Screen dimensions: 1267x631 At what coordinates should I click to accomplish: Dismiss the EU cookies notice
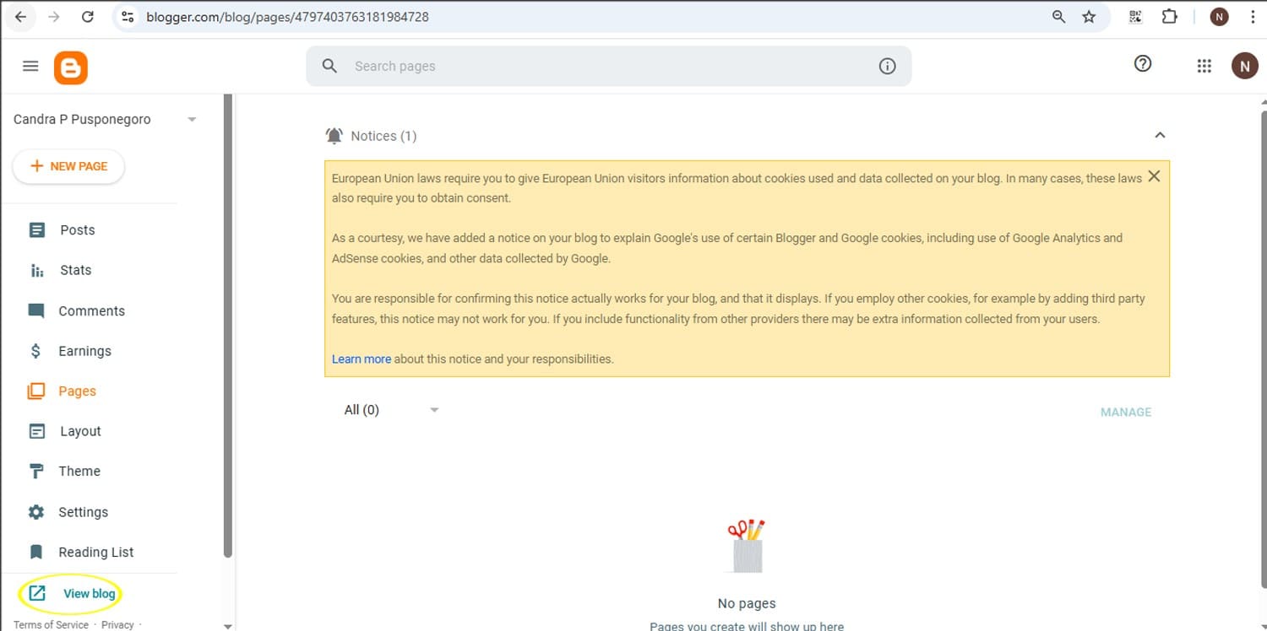[x=1154, y=176]
